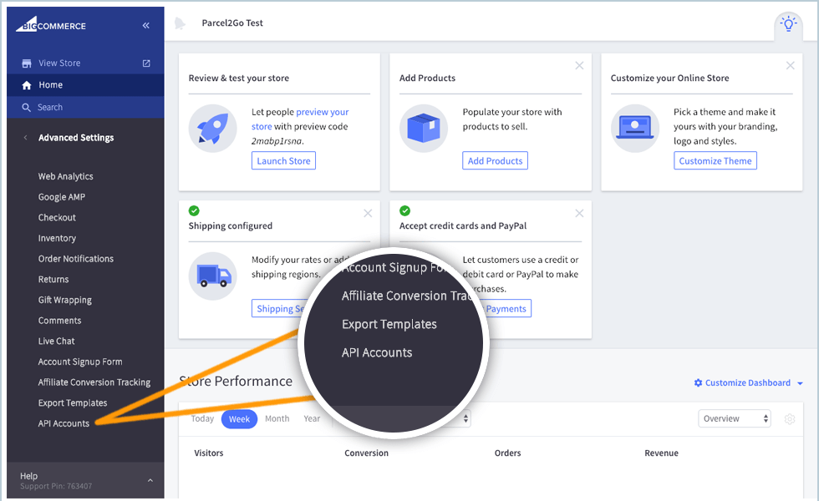Dismiss the Add Products card
The height and width of the screenshot is (501, 819).
pos(579,65)
